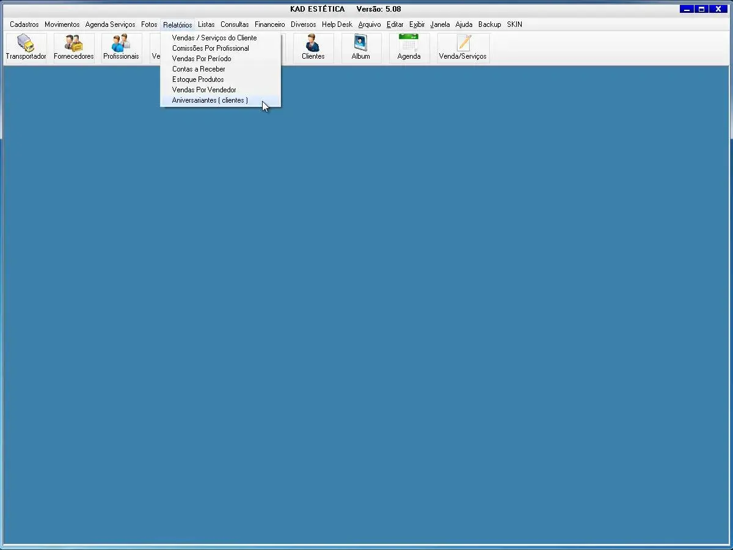Open Comissões Por Profissional report
Viewport: 733px width, 550px height.
(x=210, y=48)
